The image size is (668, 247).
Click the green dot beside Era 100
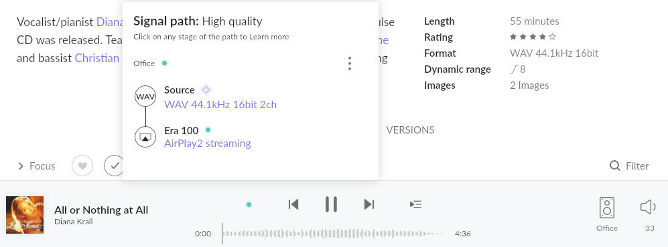coord(208,130)
